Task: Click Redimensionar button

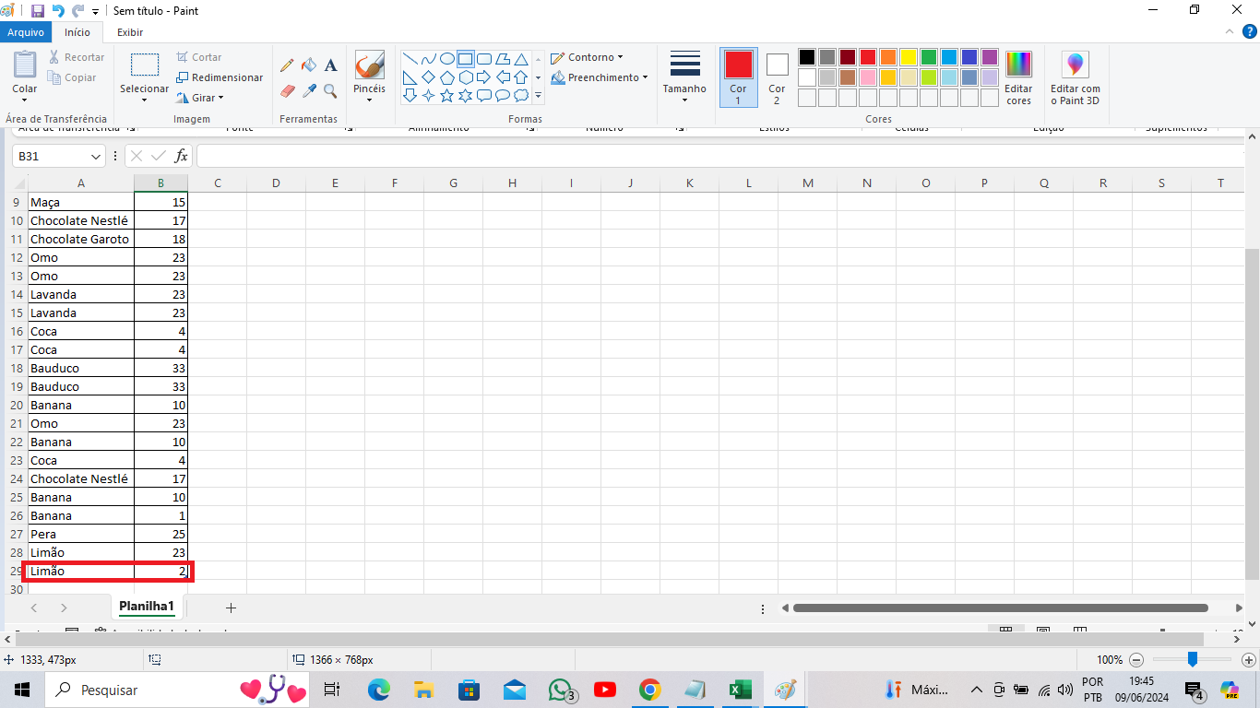Action: point(220,77)
